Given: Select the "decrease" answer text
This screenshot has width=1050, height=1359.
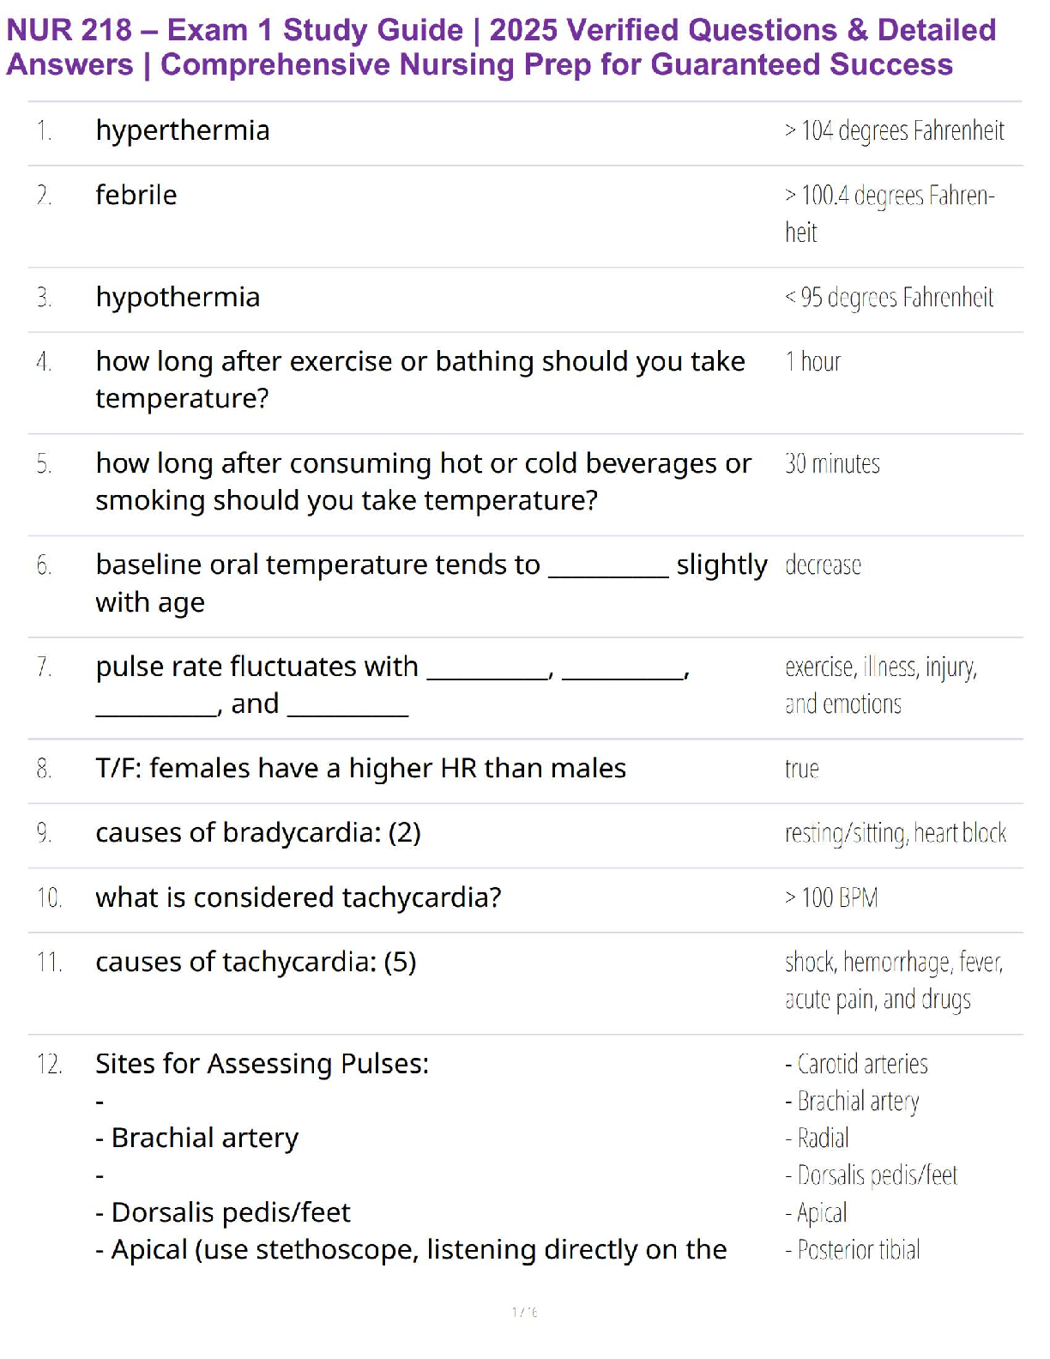Looking at the screenshot, I should (823, 565).
